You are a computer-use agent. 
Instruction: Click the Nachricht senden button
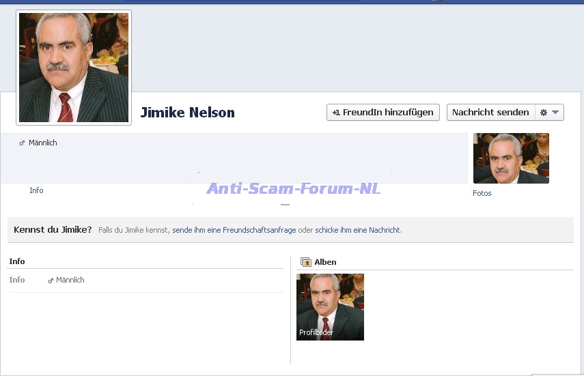(x=490, y=113)
